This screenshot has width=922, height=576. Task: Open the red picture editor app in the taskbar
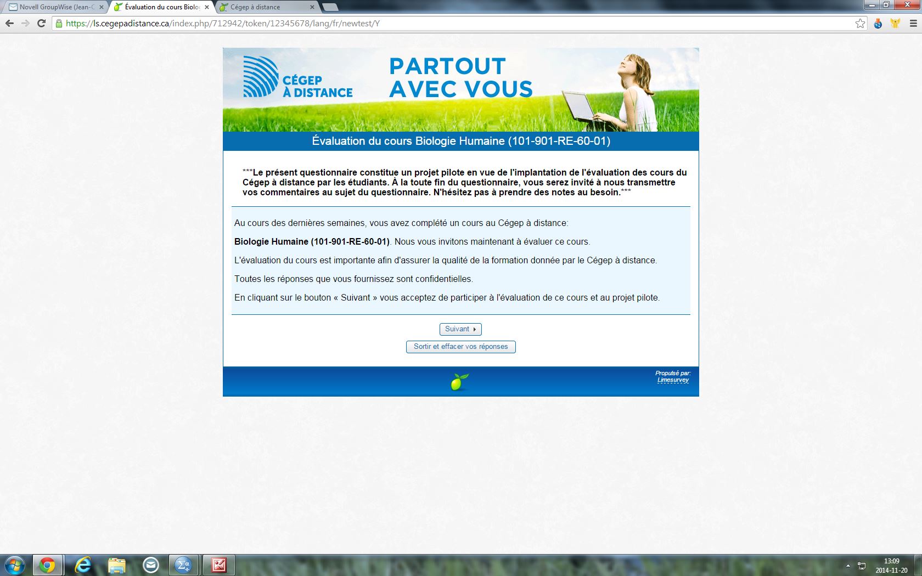pos(219,565)
